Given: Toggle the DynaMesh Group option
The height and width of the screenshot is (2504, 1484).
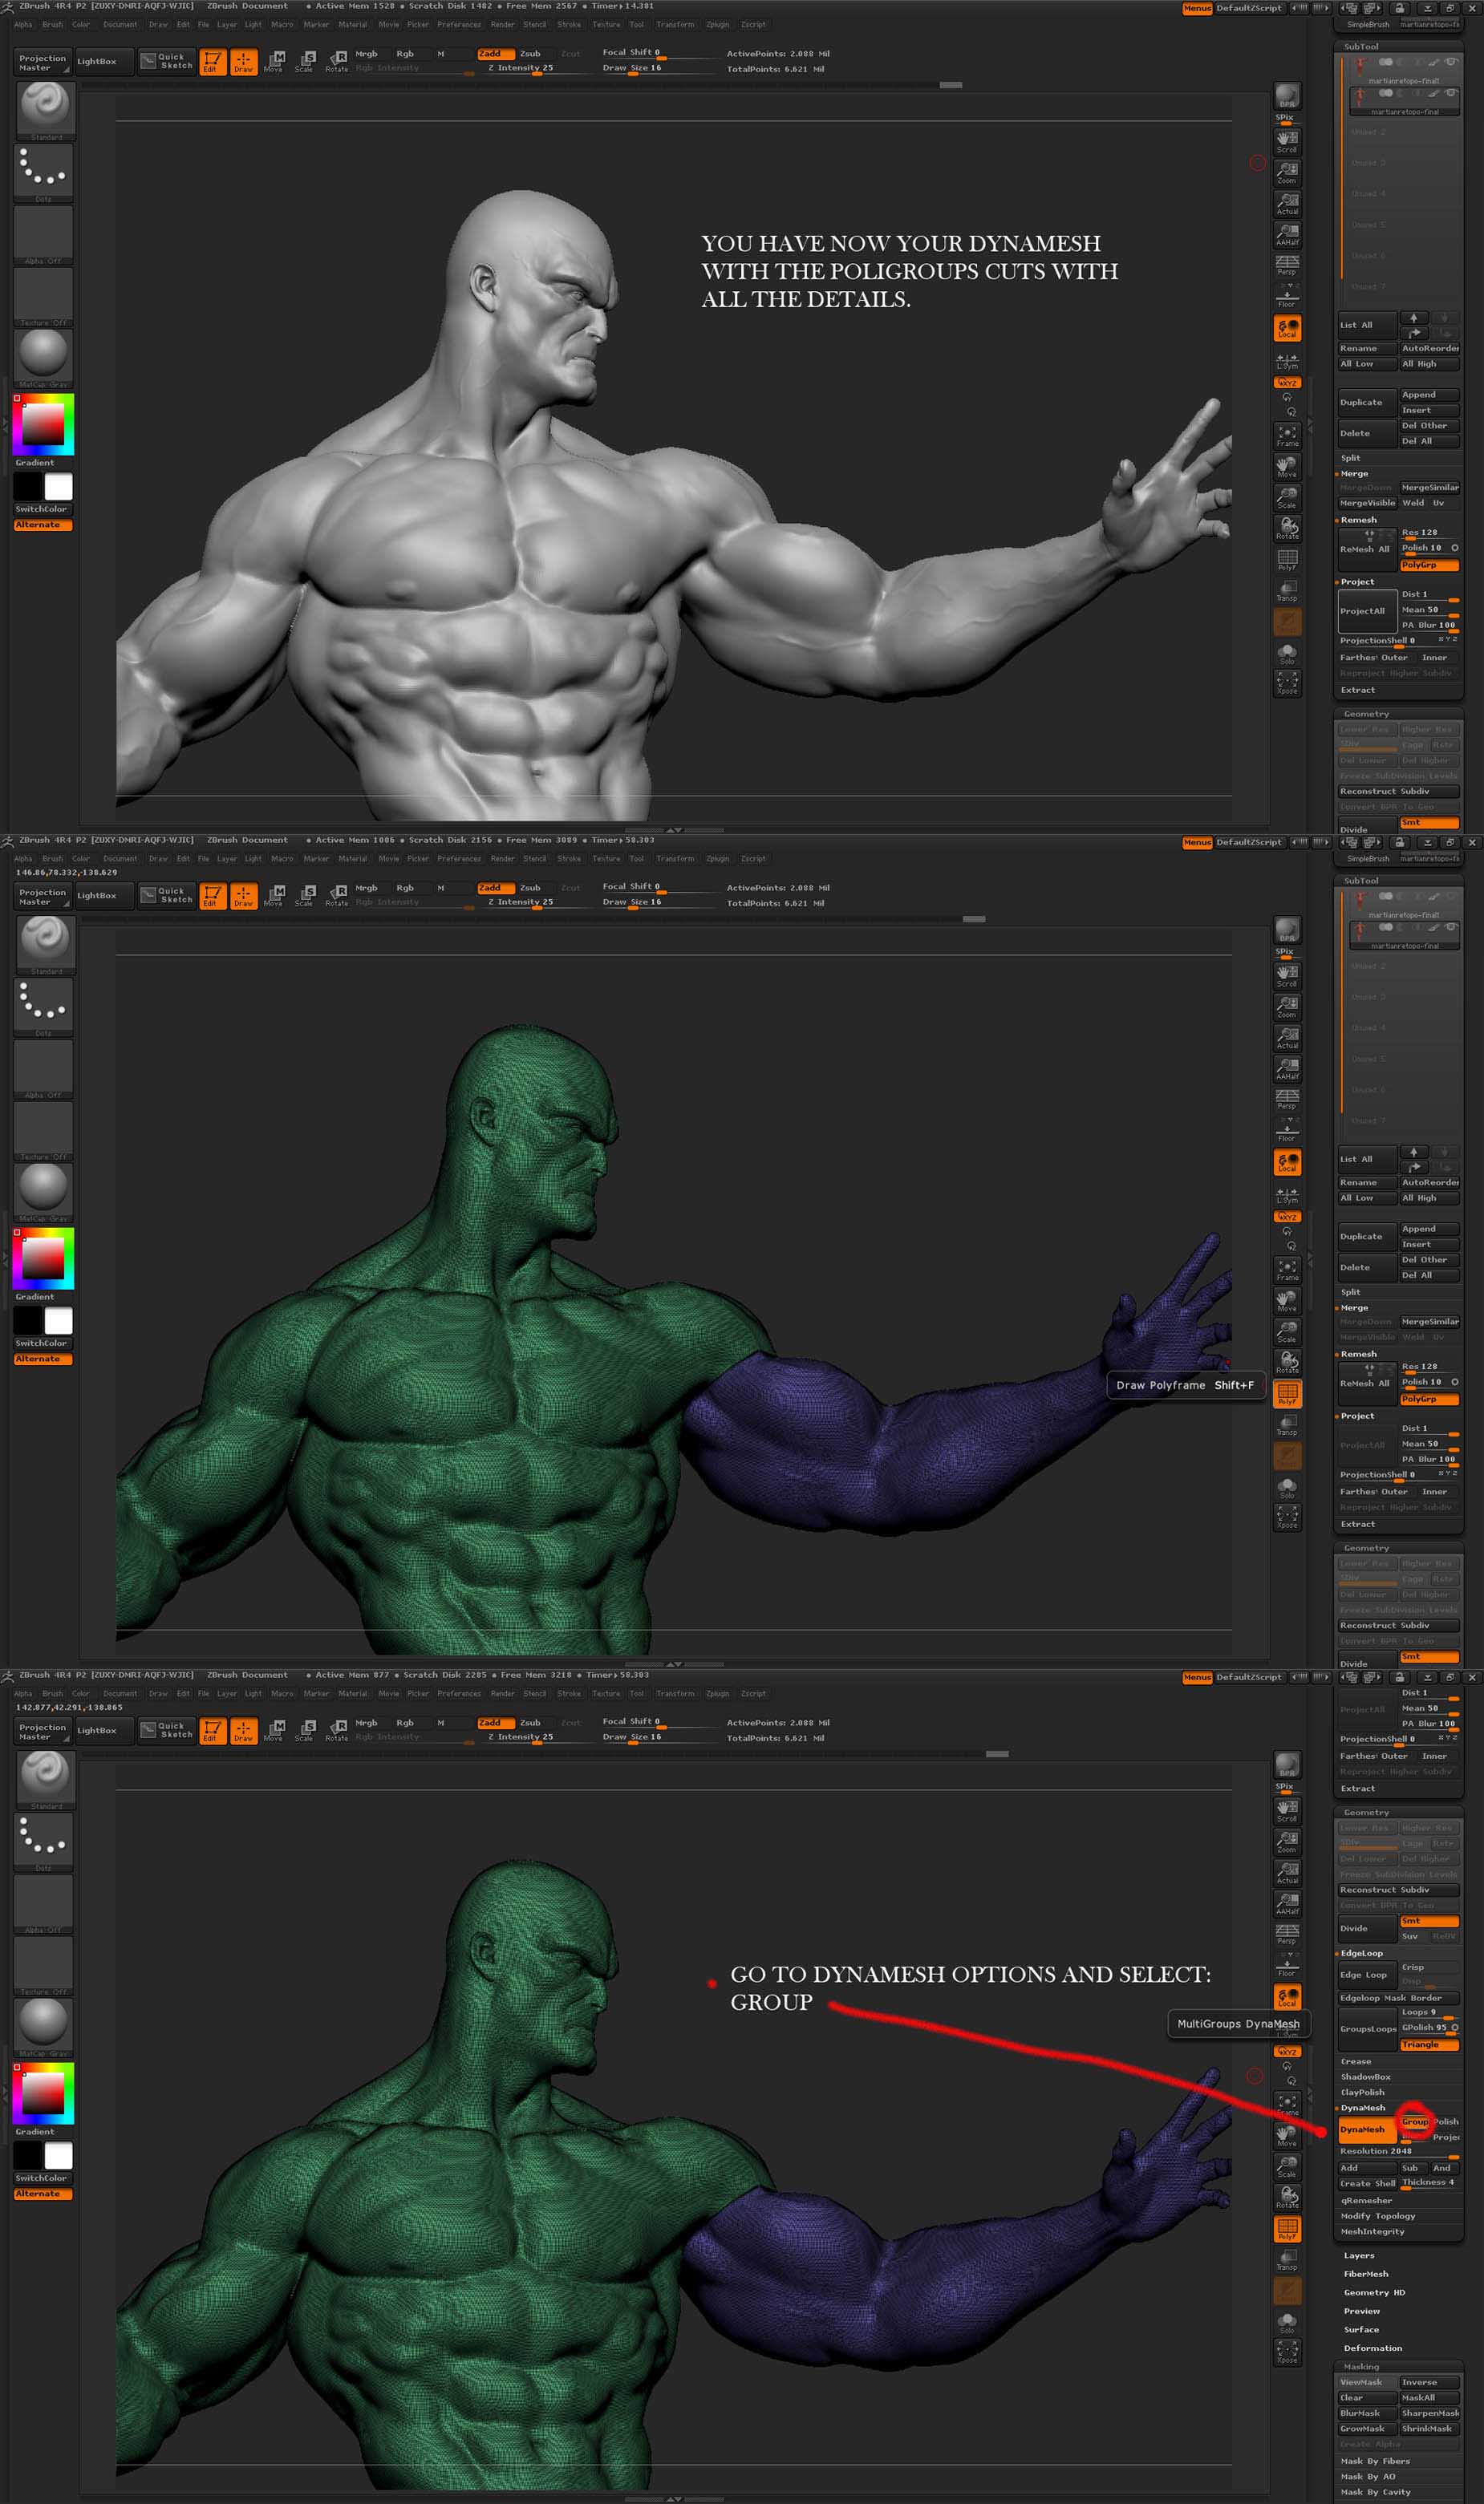Looking at the screenshot, I should (x=1414, y=2121).
